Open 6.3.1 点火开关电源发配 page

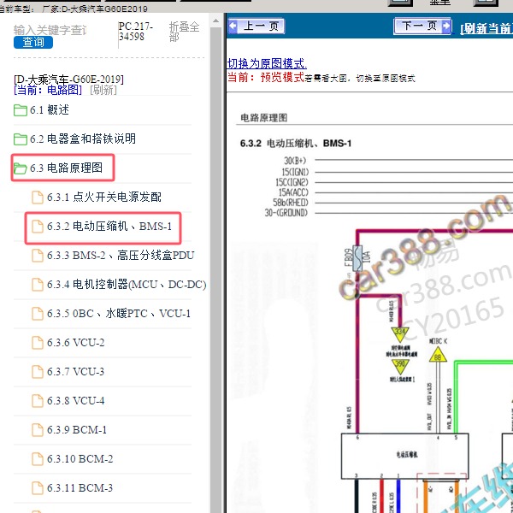pos(104,197)
